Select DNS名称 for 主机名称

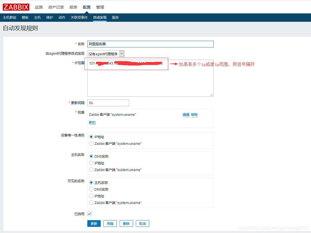tap(91, 156)
